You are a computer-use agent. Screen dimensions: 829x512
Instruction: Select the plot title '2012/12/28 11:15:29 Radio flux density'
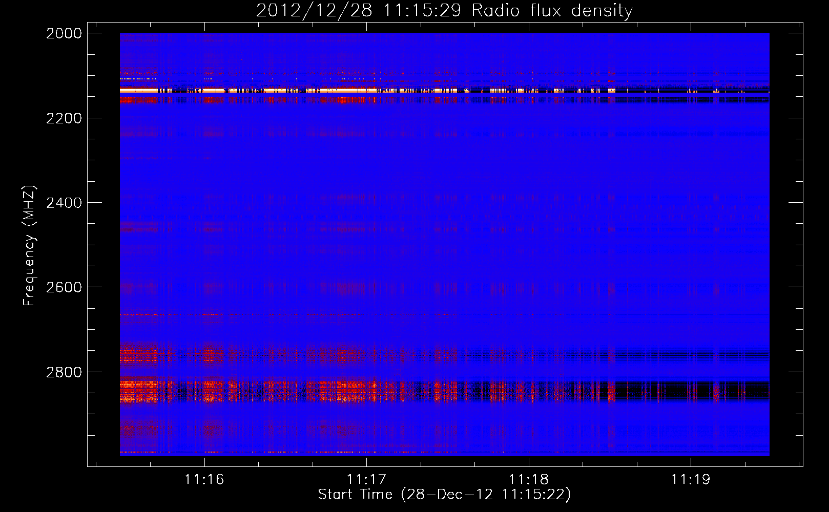444,10
